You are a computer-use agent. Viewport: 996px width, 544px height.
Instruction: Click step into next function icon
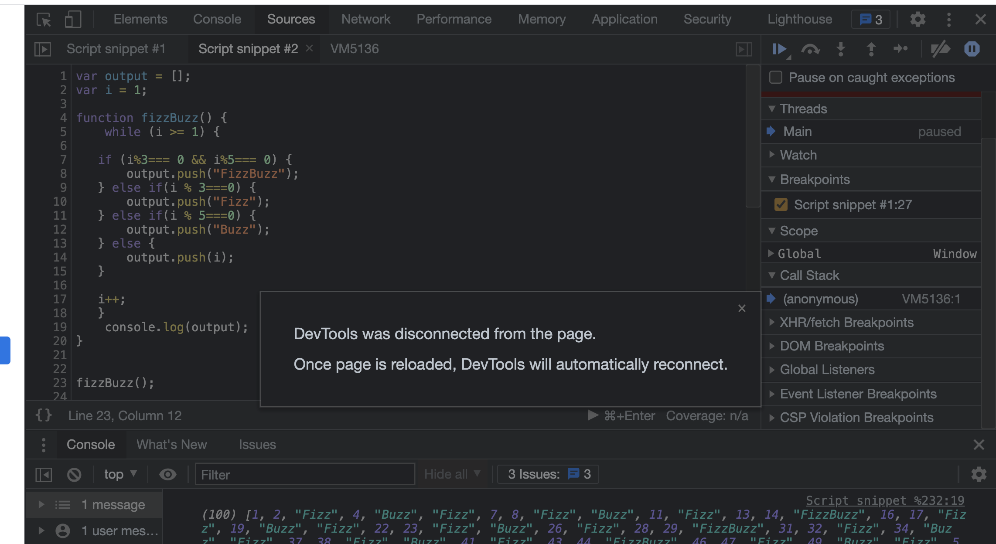(x=841, y=49)
